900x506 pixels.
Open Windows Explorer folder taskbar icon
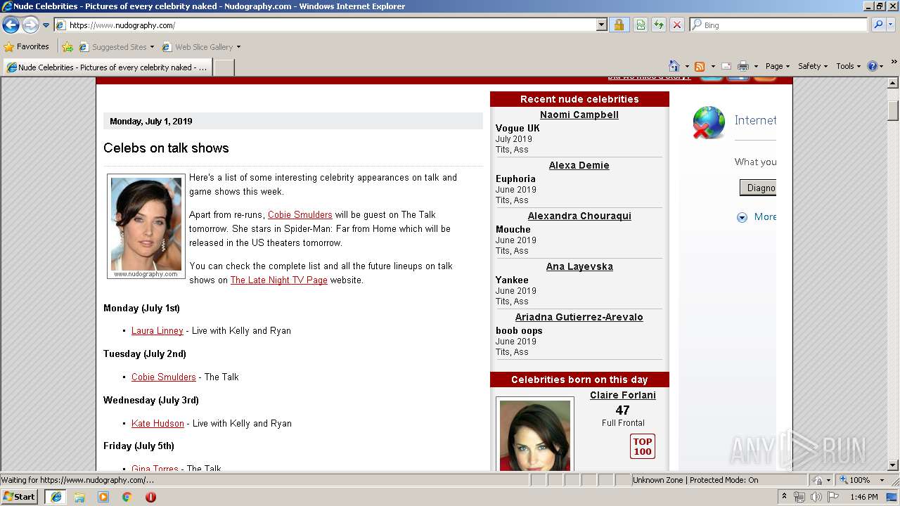[x=79, y=497]
